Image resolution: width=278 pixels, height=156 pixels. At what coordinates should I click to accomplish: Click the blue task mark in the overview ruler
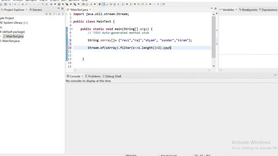tap(217, 30)
